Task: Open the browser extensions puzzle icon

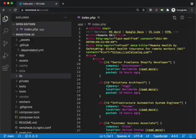Action: [x=168, y=10]
